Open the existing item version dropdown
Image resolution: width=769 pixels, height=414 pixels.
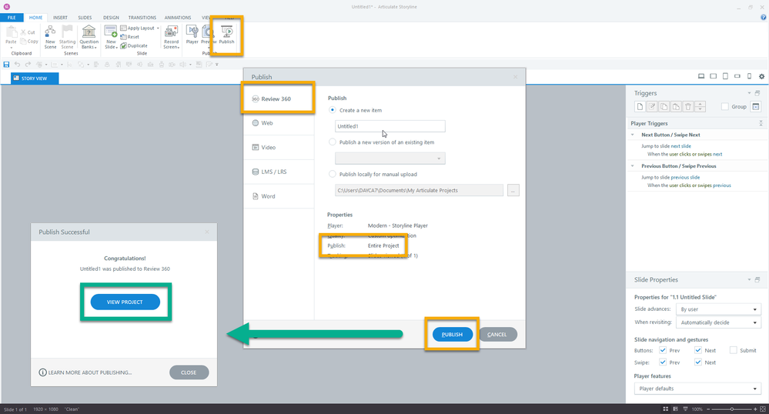pyautogui.click(x=390, y=159)
